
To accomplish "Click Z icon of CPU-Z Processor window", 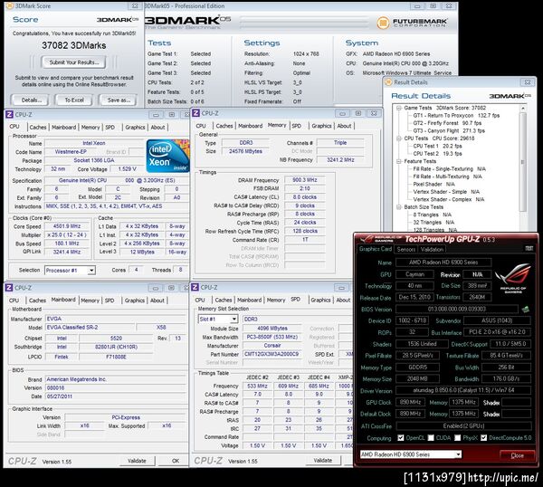I will (x=9, y=114).
